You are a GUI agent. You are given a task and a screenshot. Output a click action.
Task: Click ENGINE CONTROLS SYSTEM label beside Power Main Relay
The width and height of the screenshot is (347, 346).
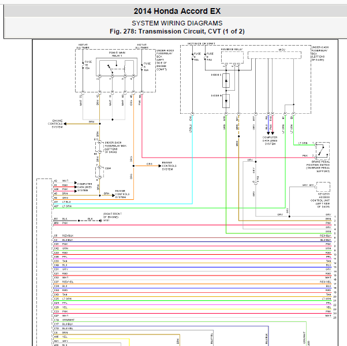click(x=55, y=124)
